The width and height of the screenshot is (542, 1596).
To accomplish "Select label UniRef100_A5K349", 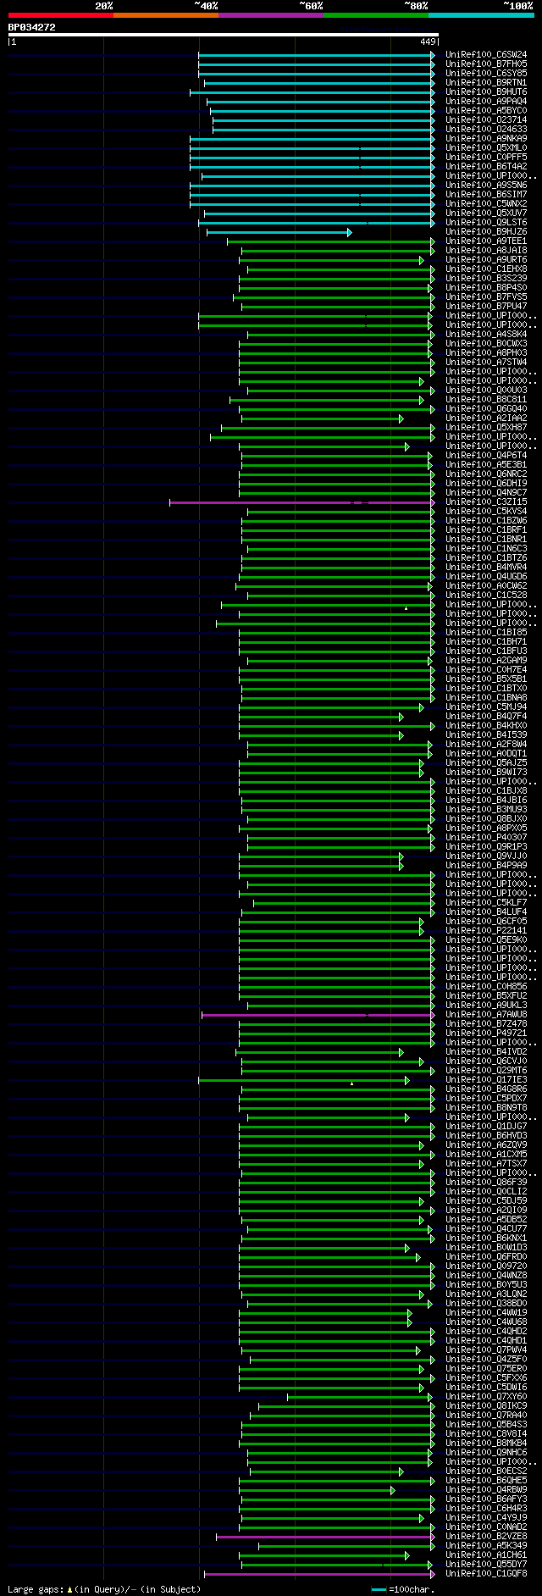I will 486,1546.
